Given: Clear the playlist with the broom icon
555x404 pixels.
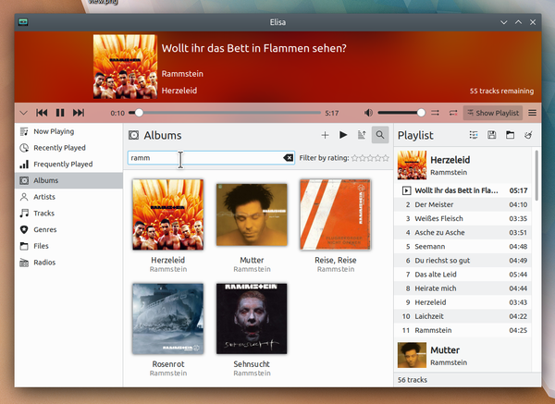Looking at the screenshot, I should point(528,135).
